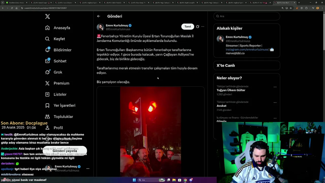Open Discord from the taskbar
Image resolution: width=325 pixels, height=183 pixels.
click(191, 180)
